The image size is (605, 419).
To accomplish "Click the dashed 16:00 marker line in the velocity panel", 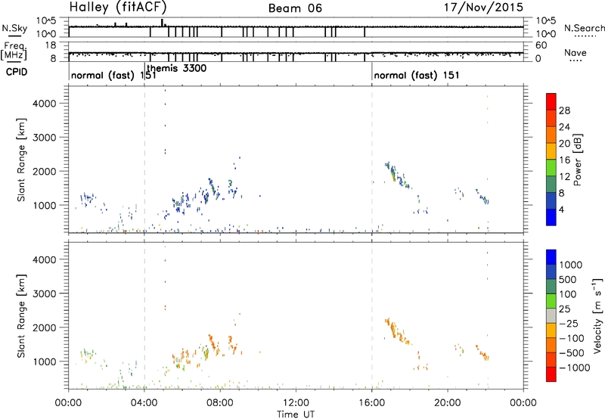I will pos(372,315).
